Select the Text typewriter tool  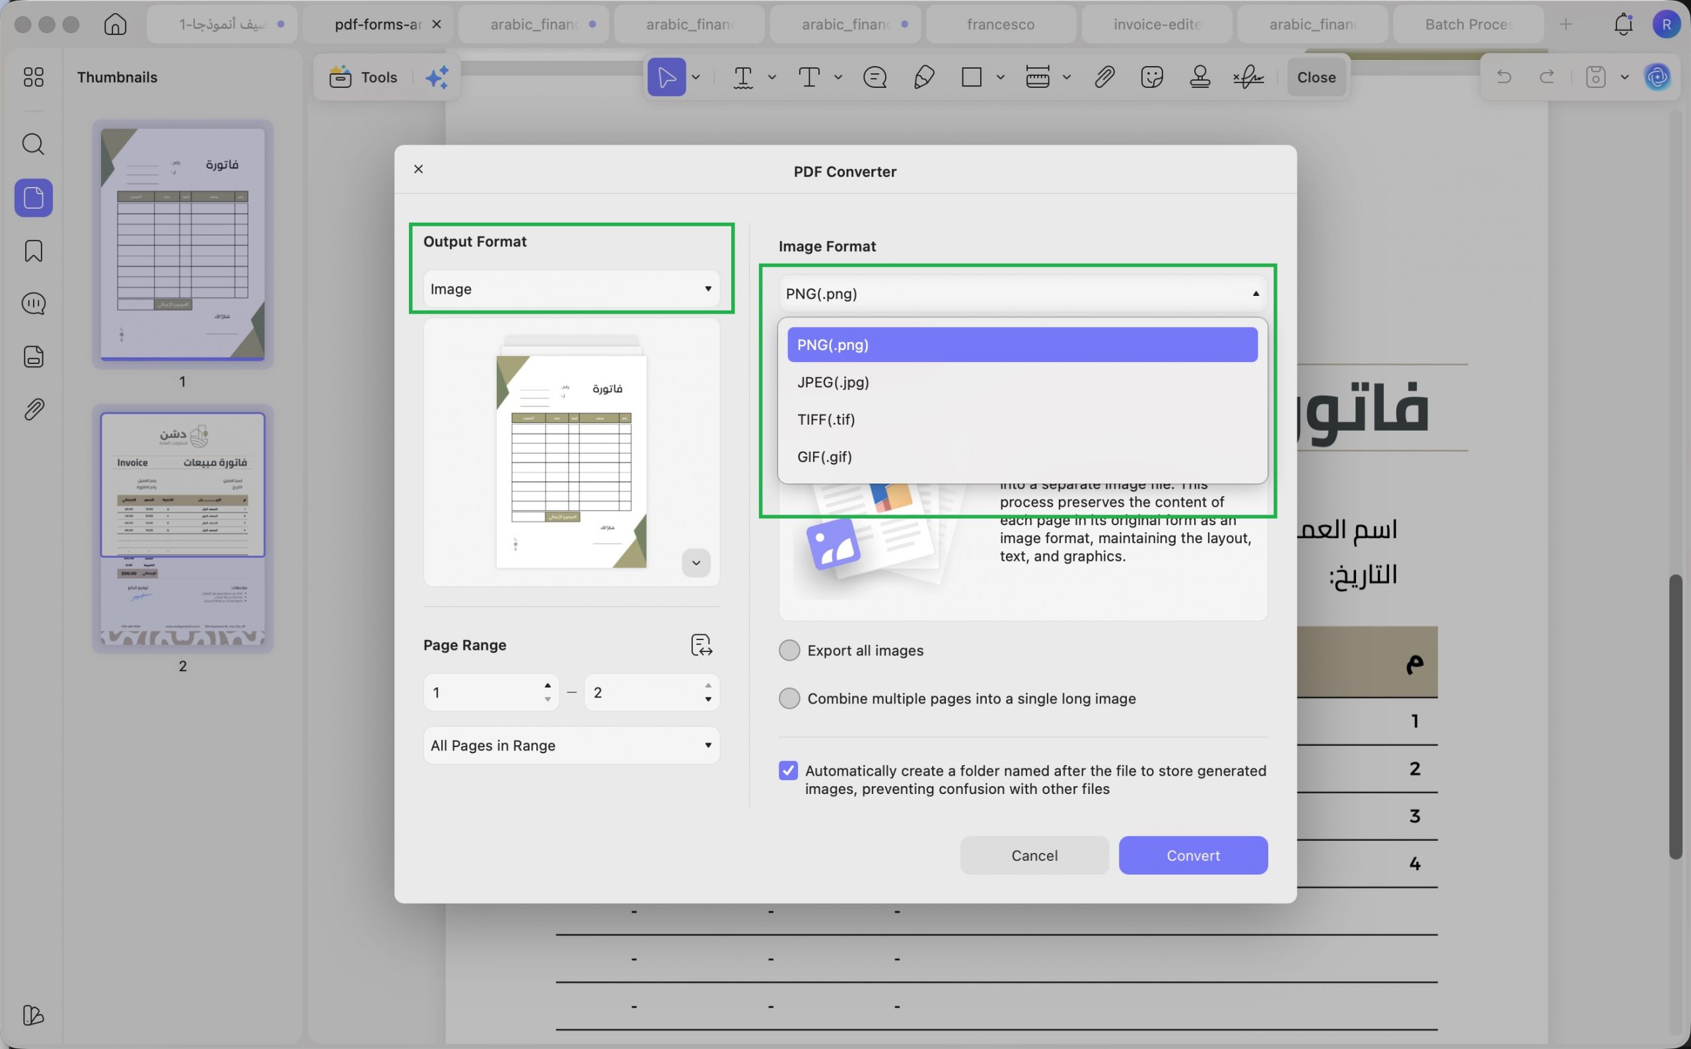pyautogui.click(x=809, y=77)
